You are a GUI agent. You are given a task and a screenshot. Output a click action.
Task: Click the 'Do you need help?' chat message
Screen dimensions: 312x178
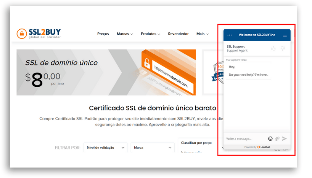pyautogui.click(x=249, y=75)
